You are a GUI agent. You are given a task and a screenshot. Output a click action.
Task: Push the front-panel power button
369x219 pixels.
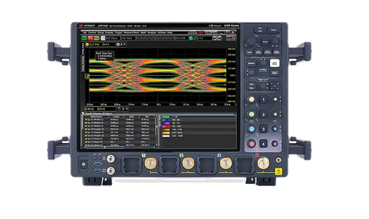click(x=84, y=164)
